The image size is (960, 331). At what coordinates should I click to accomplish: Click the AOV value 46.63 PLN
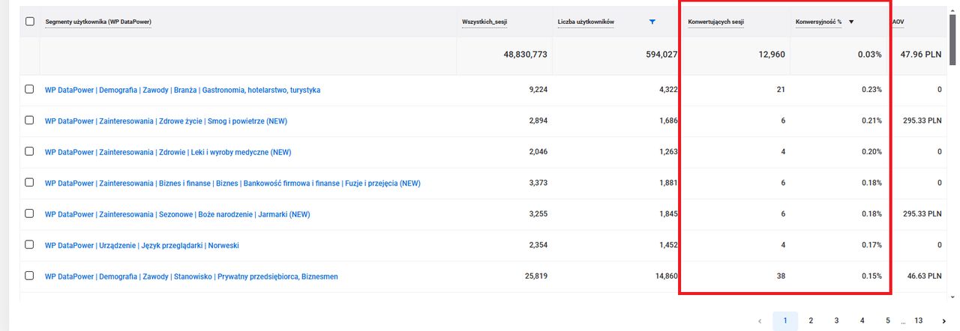coord(923,276)
